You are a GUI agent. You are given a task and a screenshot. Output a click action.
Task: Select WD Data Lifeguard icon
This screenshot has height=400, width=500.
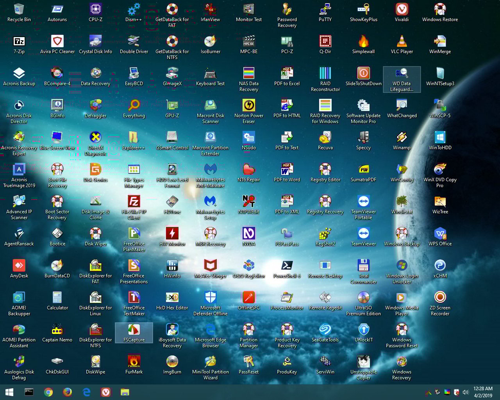[x=402, y=79]
